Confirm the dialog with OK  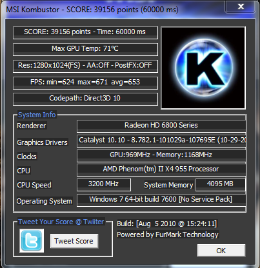click(221, 251)
